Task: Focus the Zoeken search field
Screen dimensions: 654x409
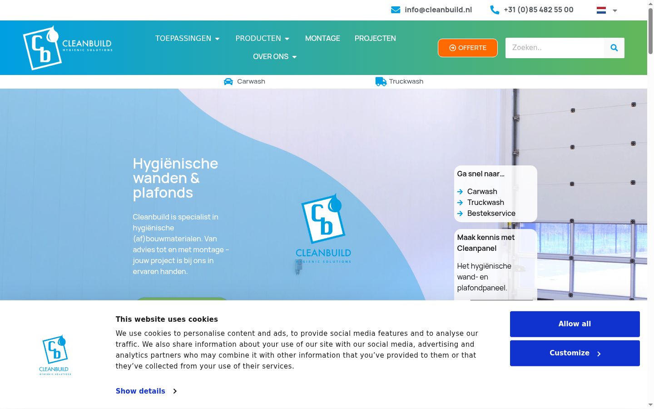Action: (x=555, y=48)
